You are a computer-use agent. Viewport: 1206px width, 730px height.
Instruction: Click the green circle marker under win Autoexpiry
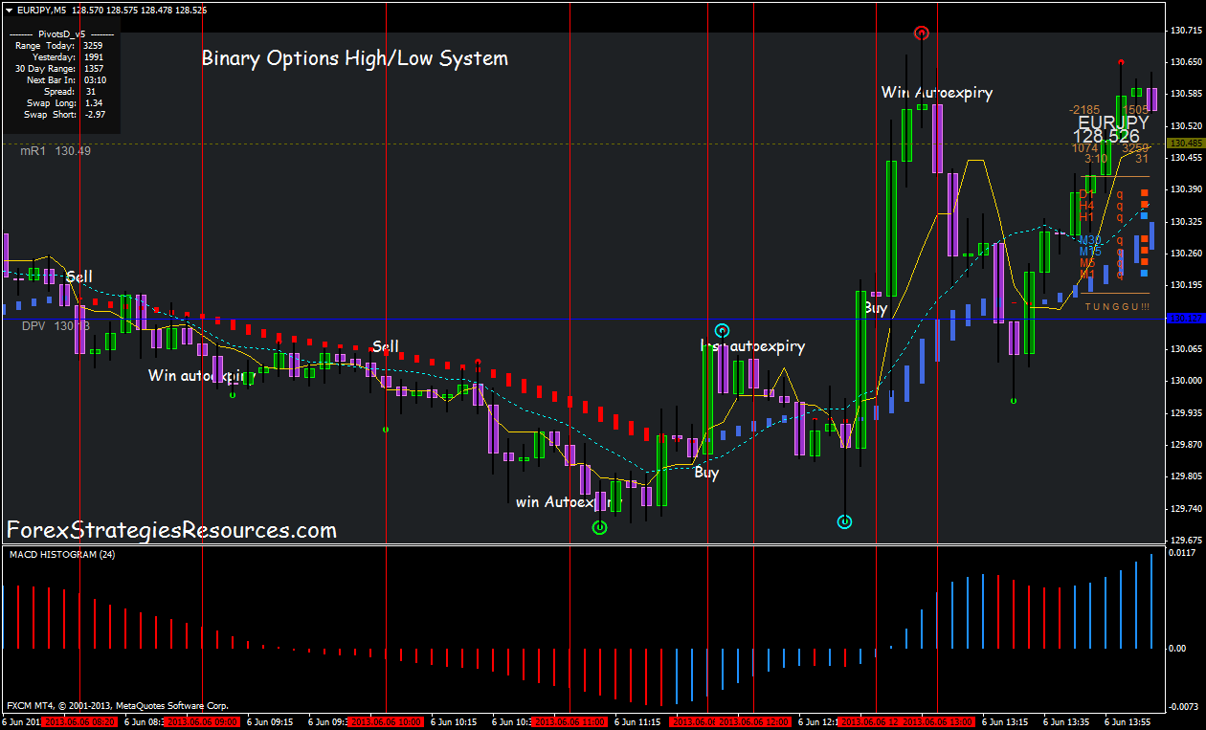(x=599, y=527)
